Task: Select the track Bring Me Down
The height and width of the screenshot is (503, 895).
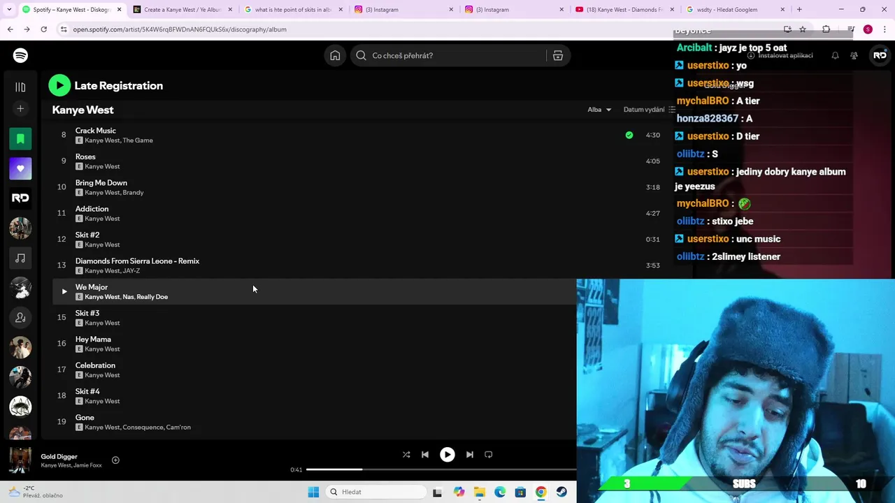Action: pyautogui.click(x=101, y=183)
